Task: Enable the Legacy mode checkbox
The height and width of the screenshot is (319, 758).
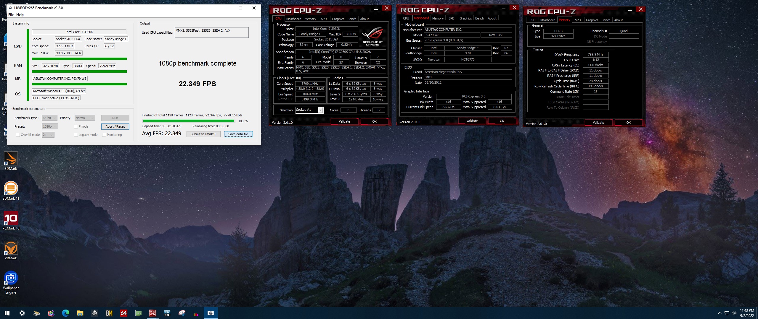Action: [x=76, y=135]
